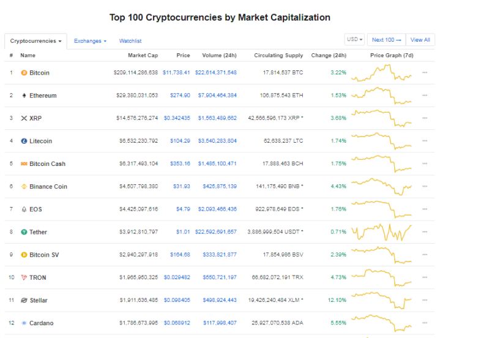This screenshot has width=484, height=338.
Task: Click the Bitcoin coin logo icon
Action: [24, 73]
